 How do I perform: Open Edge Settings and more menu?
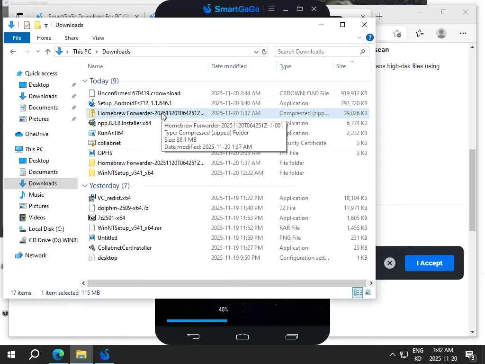[x=463, y=33]
